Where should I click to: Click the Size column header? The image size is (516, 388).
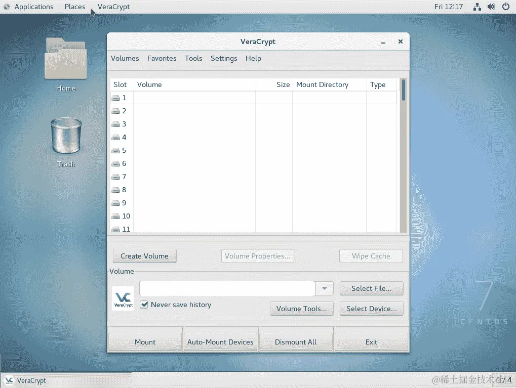click(x=274, y=84)
